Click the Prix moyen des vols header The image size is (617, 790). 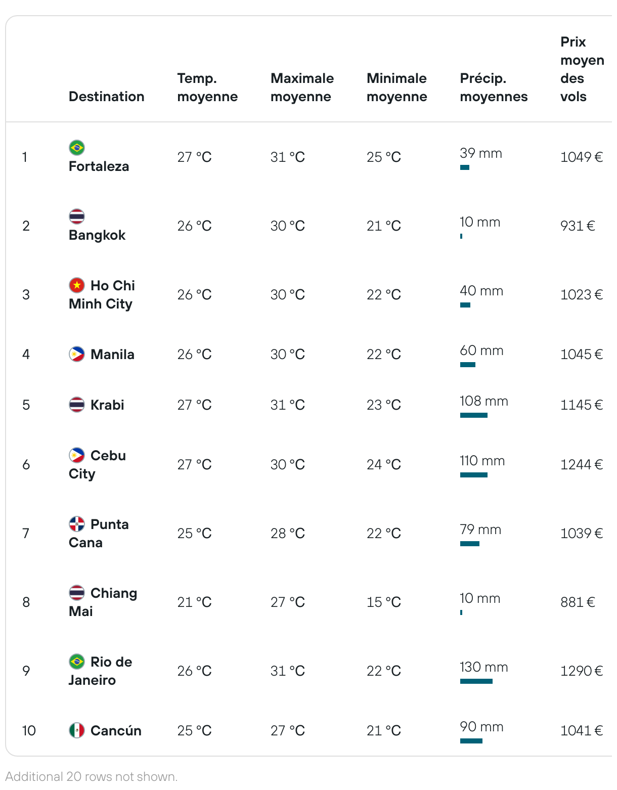582,69
